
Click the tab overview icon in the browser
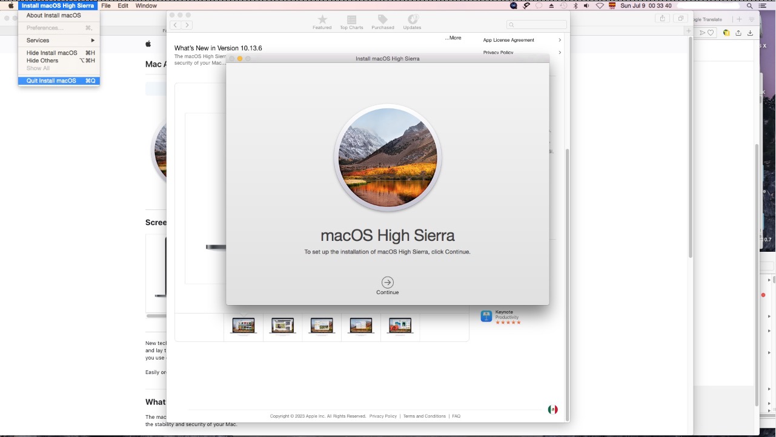click(x=681, y=18)
